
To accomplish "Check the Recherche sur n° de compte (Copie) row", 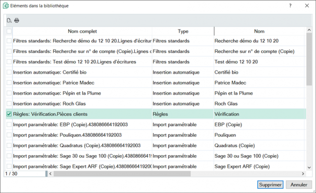I will click(x=9, y=51).
